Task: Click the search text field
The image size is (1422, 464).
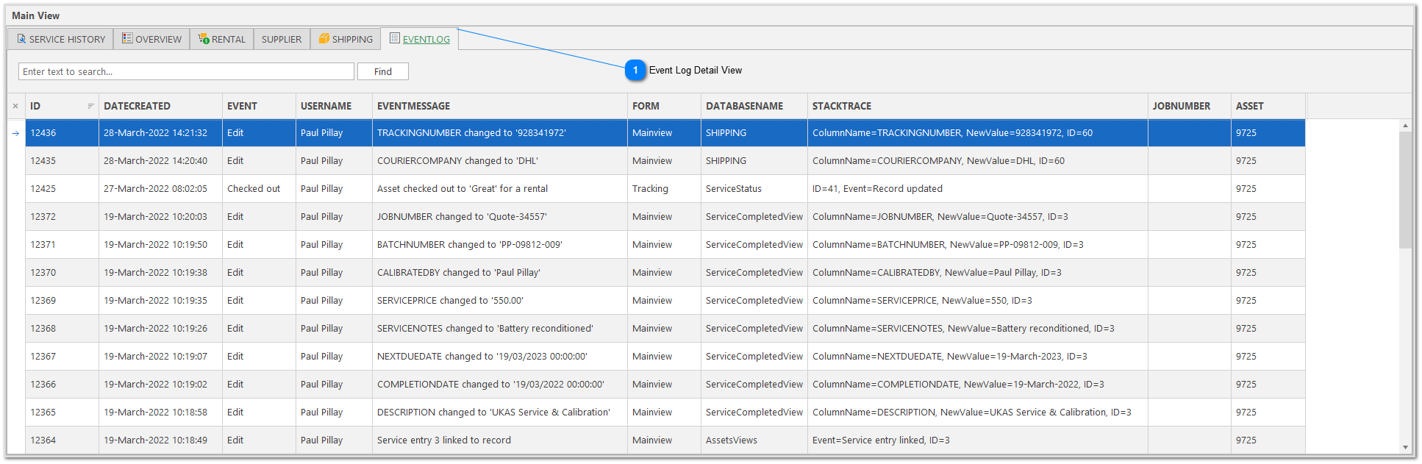Action: (186, 71)
